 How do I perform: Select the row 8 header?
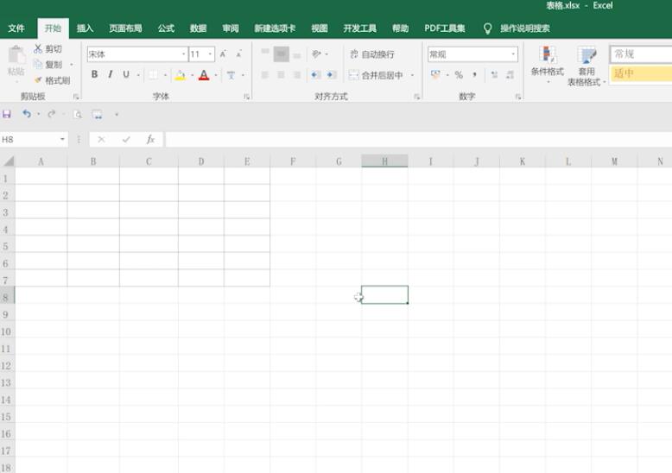click(6, 297)
